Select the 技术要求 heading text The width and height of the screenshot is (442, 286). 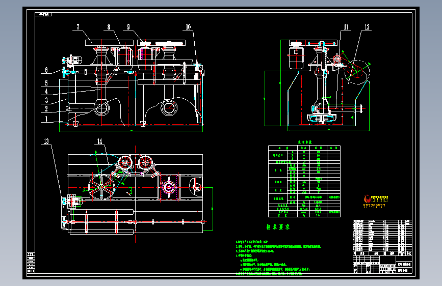pos(278,227)
